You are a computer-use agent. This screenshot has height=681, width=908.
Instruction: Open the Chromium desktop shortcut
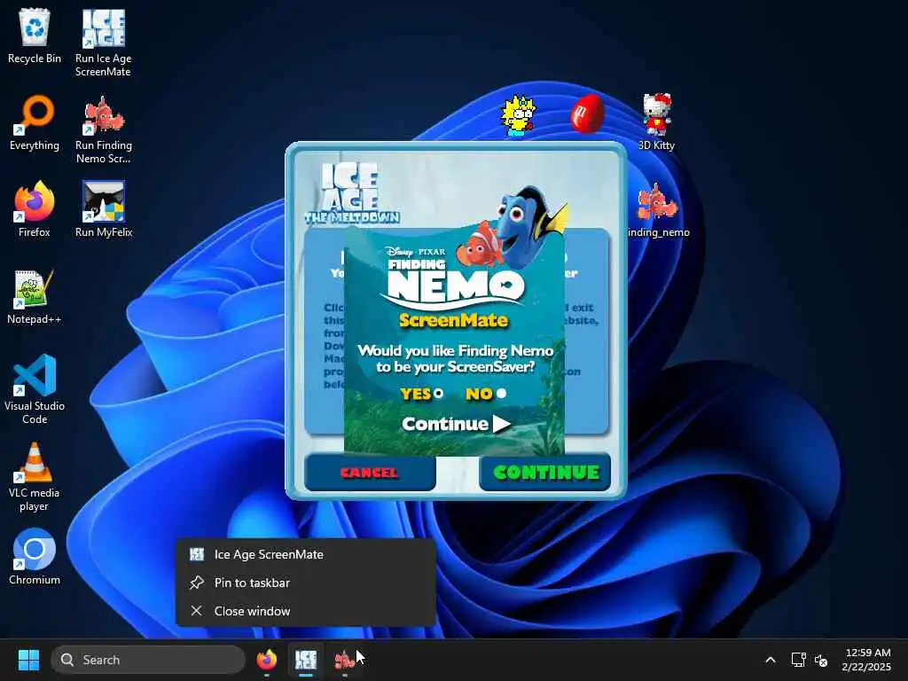(35, 557)
